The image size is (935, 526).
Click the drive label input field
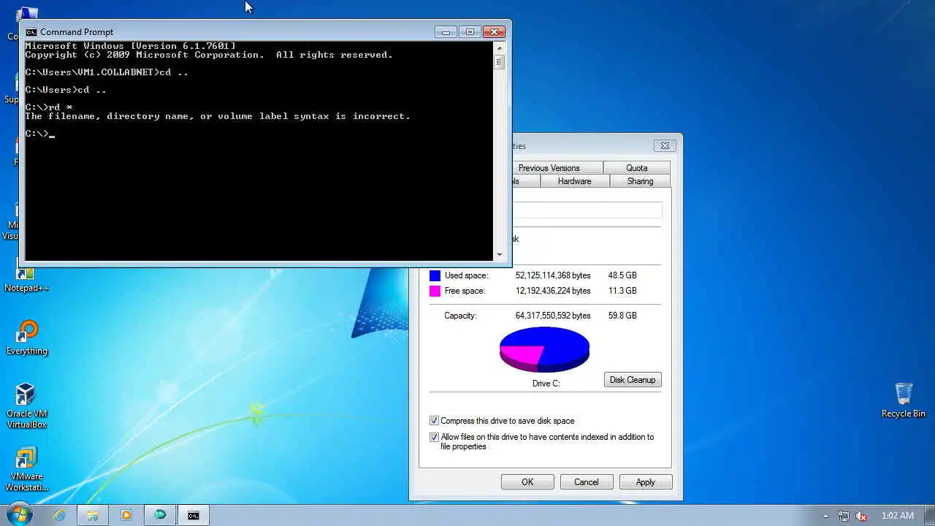pyautogui.click(x=587, y=210)
